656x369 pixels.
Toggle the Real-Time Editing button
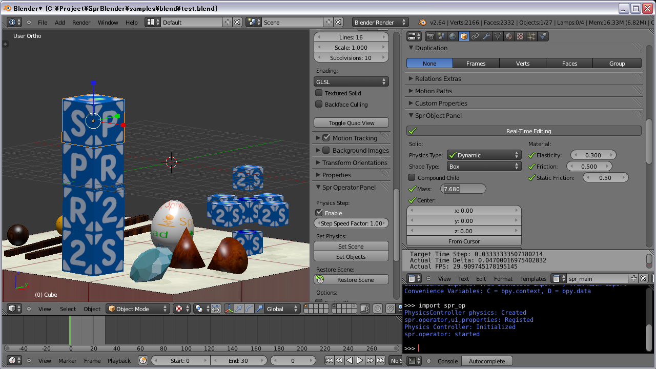[524, 131]
